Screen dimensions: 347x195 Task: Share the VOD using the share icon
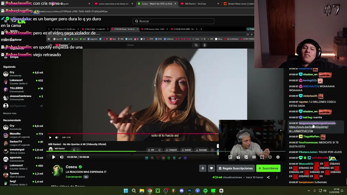pos(268,177)
